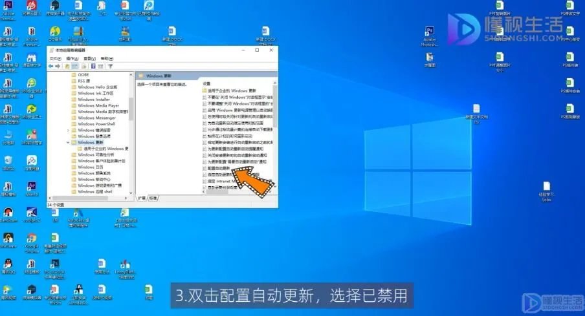Toggle the show/hide console tree toolbar icon
The width and height of the screenshot is (585, 316).
click(75, 67)
